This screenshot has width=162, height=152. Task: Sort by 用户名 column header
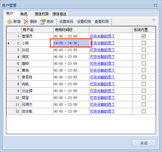tap(37, 30)
